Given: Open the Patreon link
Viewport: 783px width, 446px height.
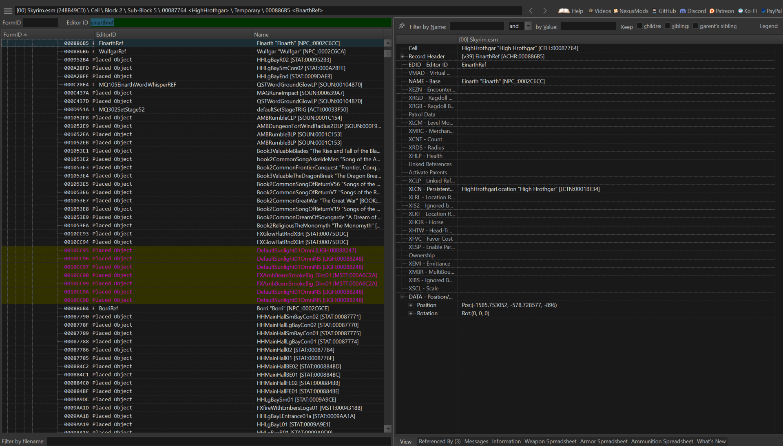Looking at the screenshot, I should [x=721, y=11].
